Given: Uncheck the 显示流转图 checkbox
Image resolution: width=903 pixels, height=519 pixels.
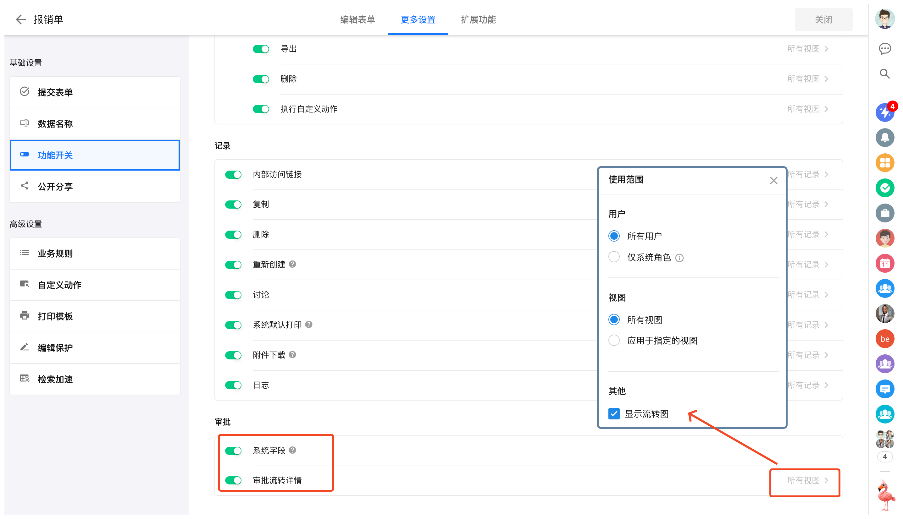Looking at the screenshot, I should tap(614, 413).
